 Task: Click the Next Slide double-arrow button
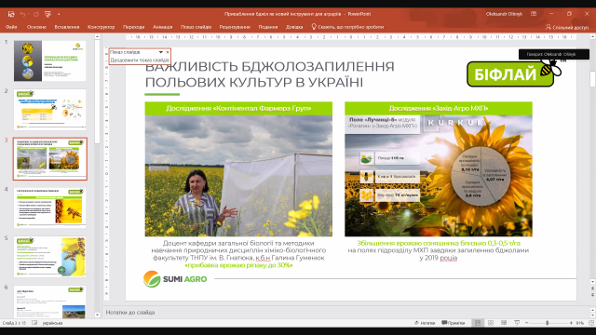[592, 295]
